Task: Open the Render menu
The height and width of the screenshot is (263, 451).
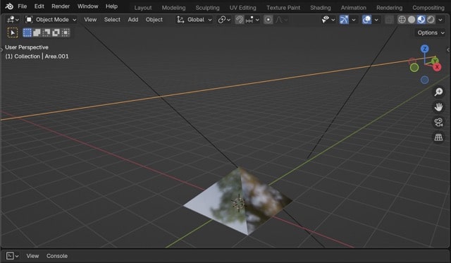Action: pyautogui.click(x=61, y=6)
